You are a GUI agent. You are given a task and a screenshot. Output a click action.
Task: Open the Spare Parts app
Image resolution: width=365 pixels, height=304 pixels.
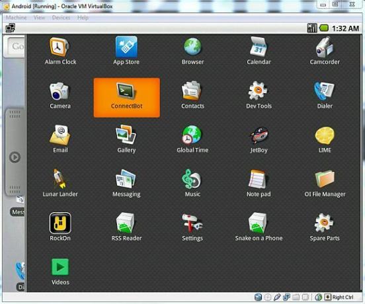click(x=325, y=227)
